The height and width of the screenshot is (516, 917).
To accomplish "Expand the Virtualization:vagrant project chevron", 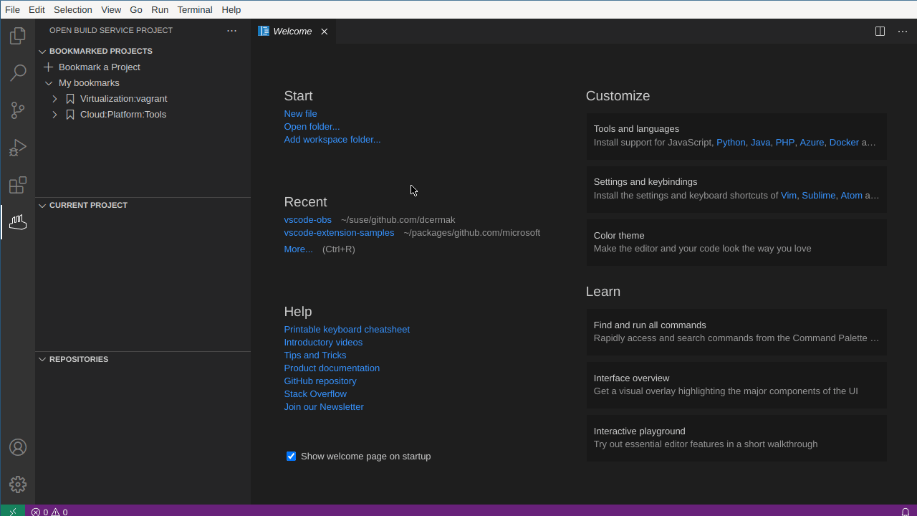I will tap(54, 99).
